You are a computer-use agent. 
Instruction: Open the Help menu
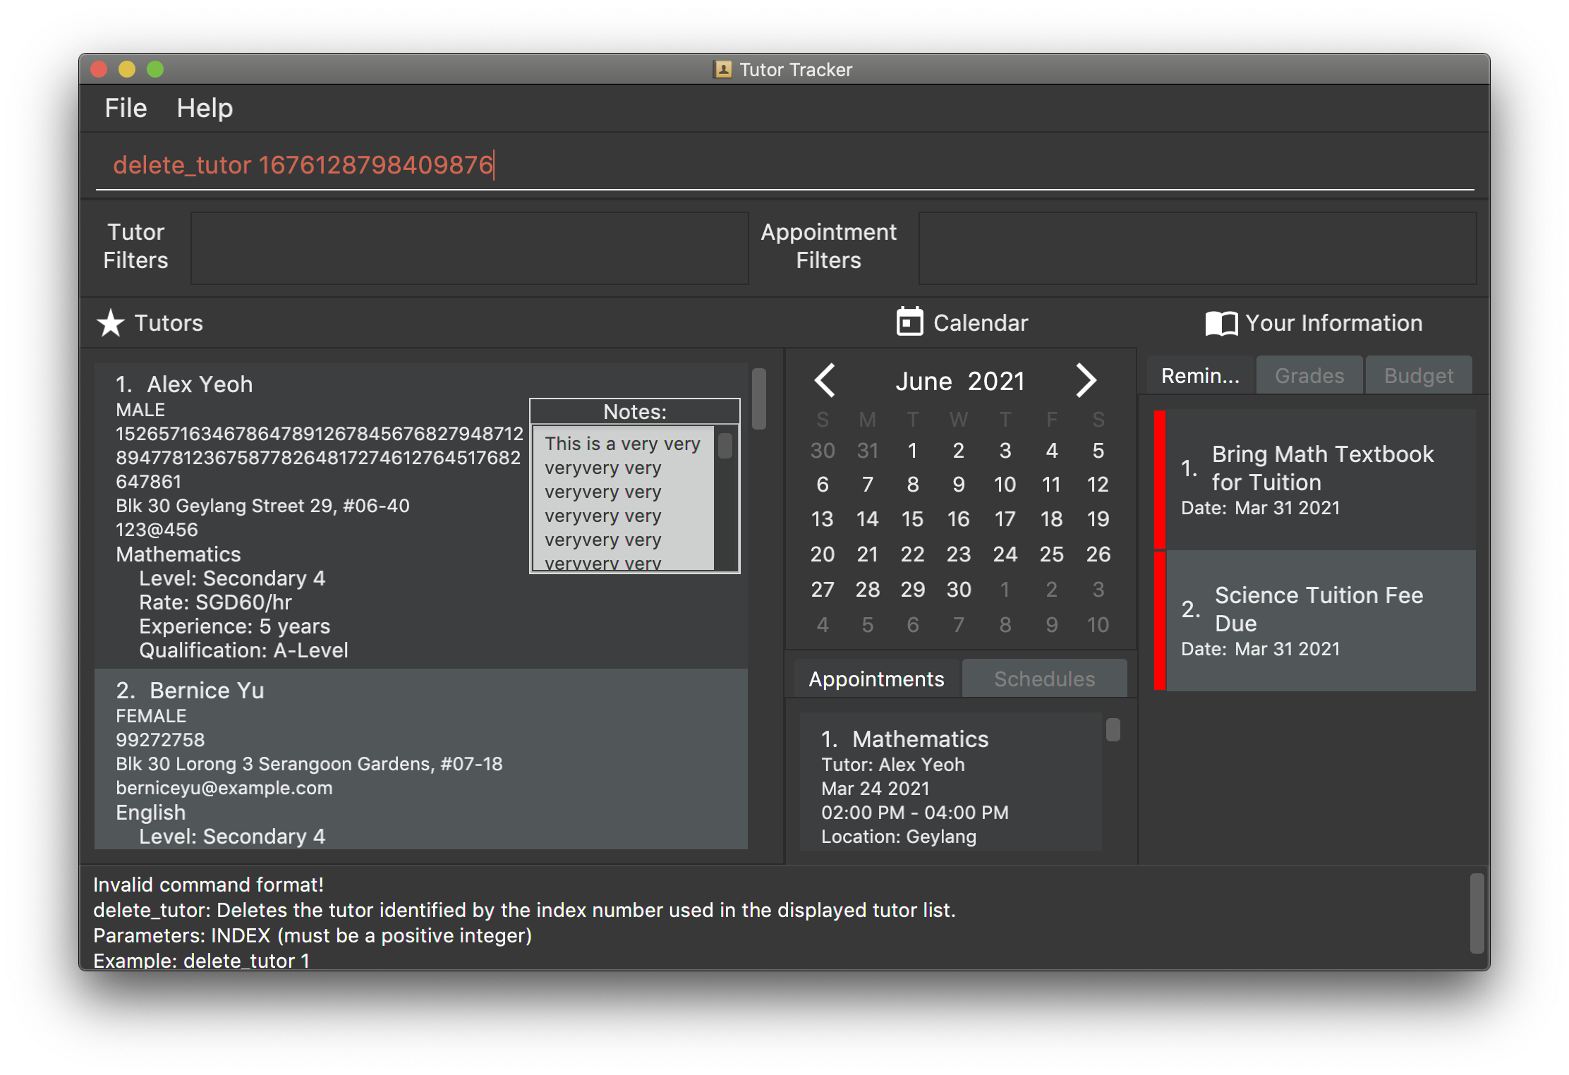205,108
